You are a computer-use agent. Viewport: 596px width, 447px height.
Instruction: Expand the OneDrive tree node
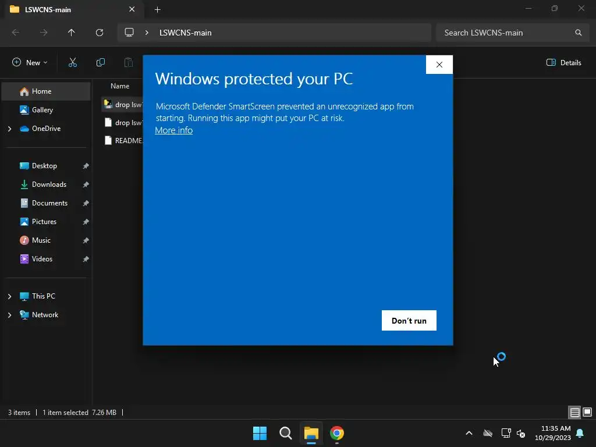pyautogui.click(x=9, y=129)
